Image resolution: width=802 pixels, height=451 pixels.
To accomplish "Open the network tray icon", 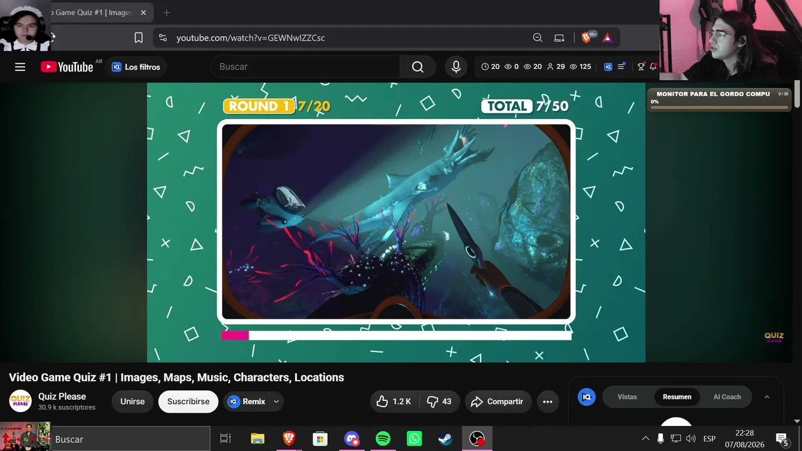I will click(675, 438).
